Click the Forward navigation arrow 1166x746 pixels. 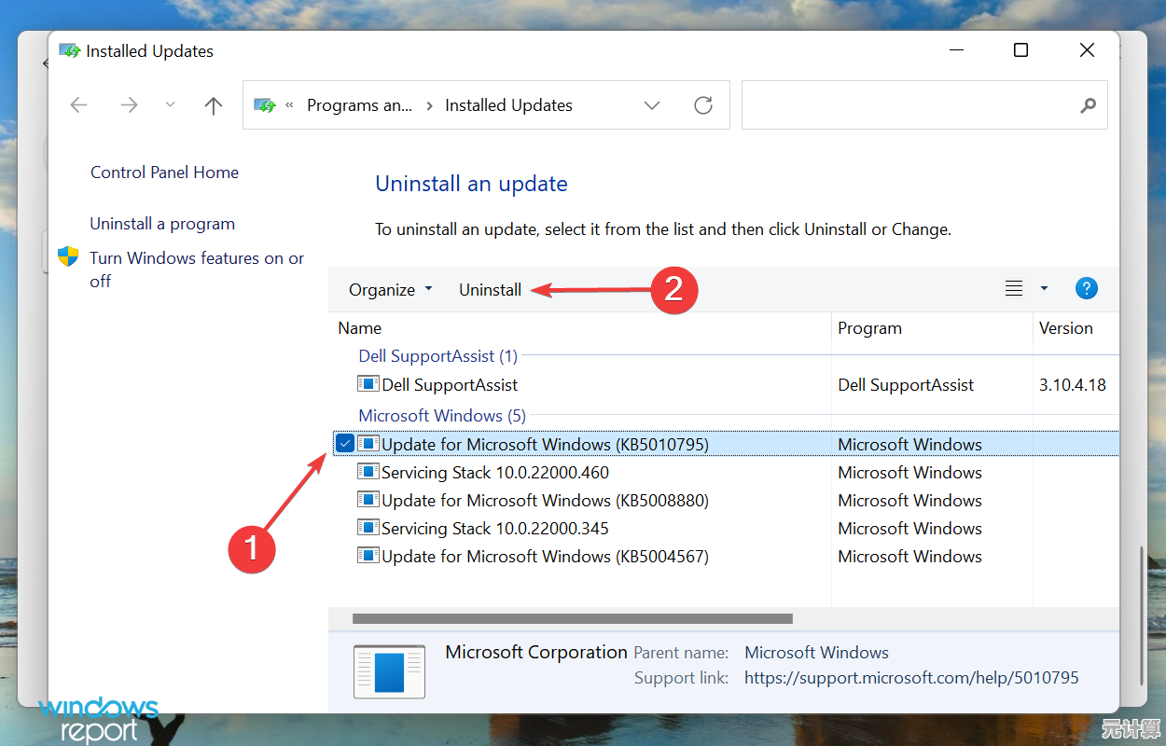[x=129, y=105]
